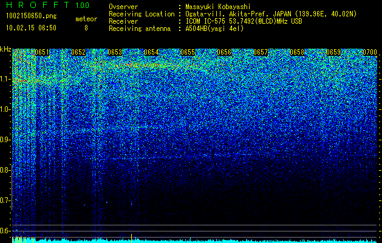Click the meteor label
This screenshot has height=243, width=382.
click(x=86, y=19)
